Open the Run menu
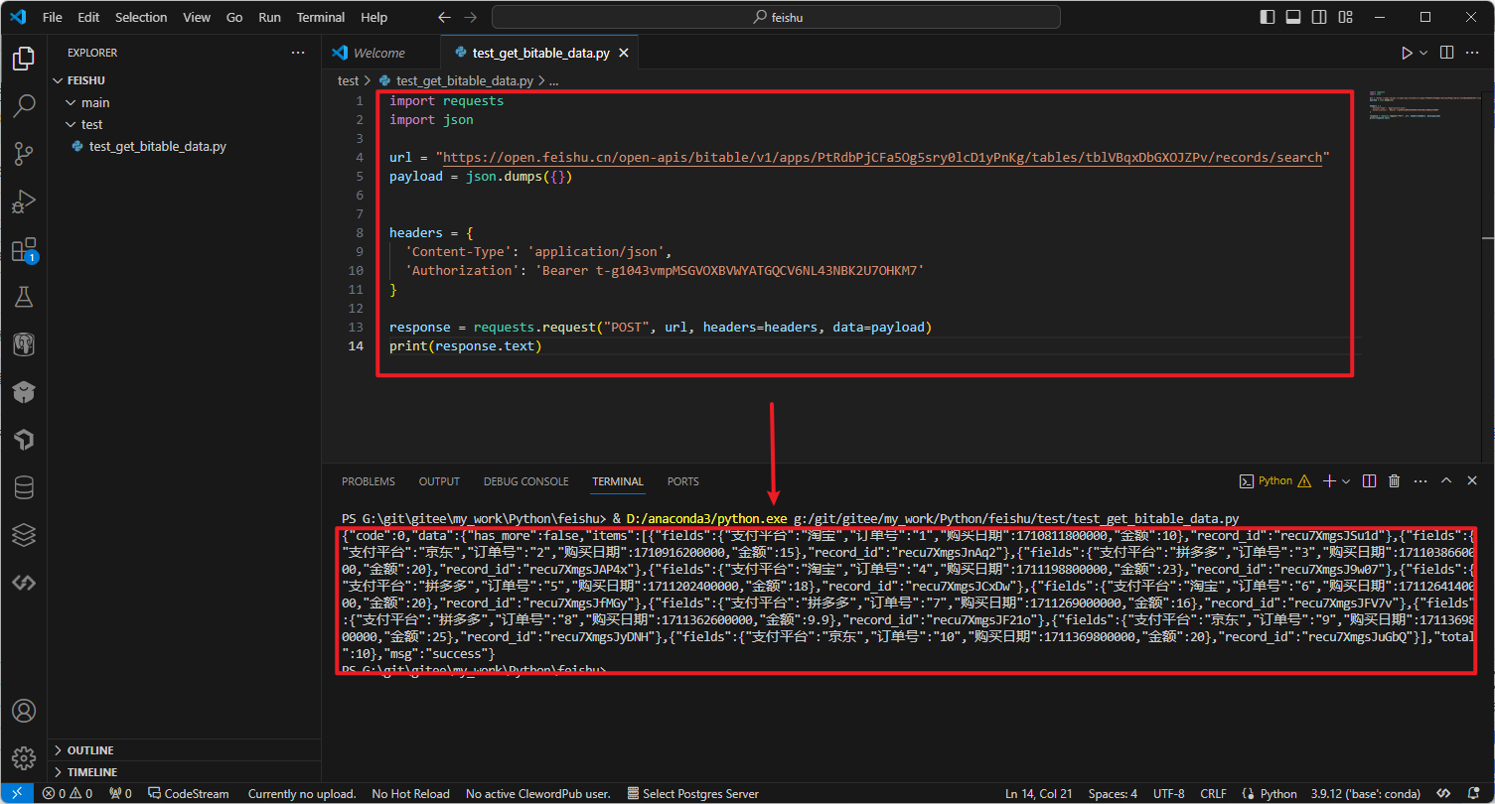The width and height of the screenshot is (1495, 804). (269, 17)
